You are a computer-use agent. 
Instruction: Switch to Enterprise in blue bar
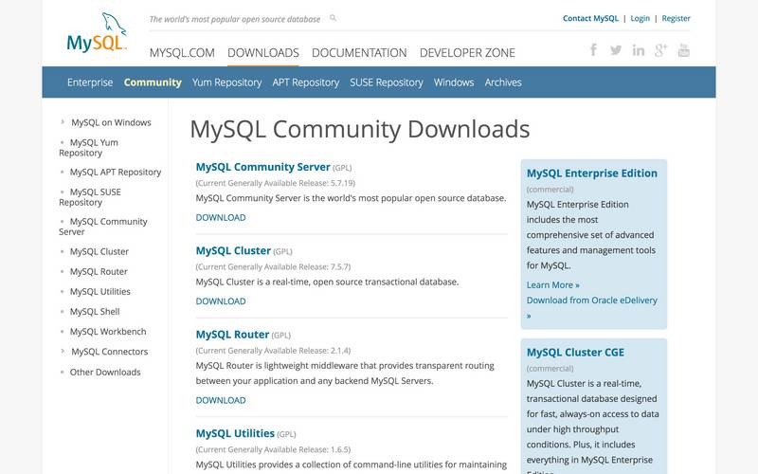[90, 82]
